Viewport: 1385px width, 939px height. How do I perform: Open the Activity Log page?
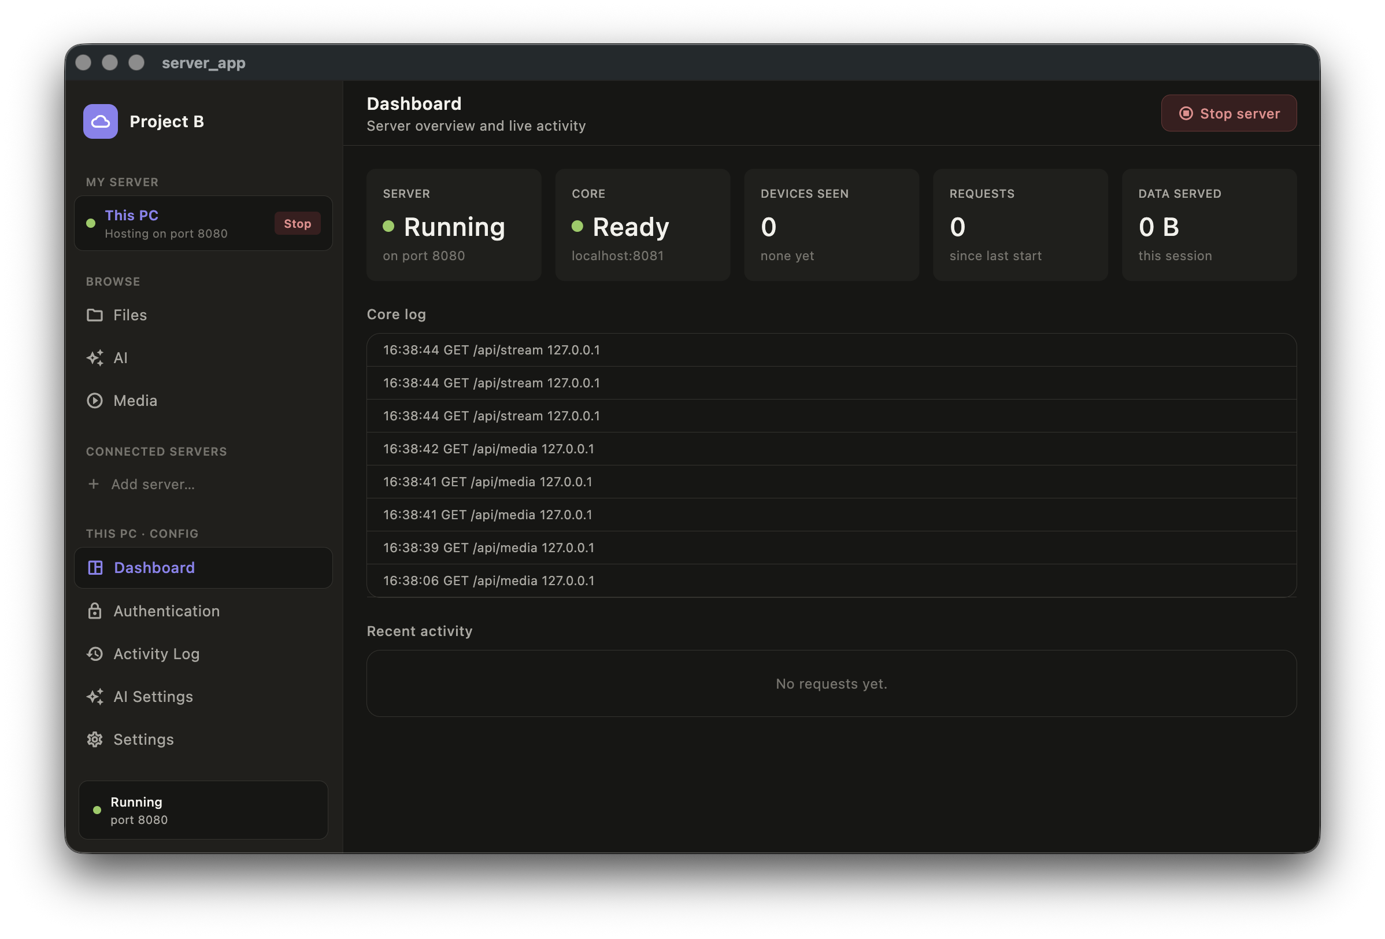pyautogui.click(x=203, y=653)
